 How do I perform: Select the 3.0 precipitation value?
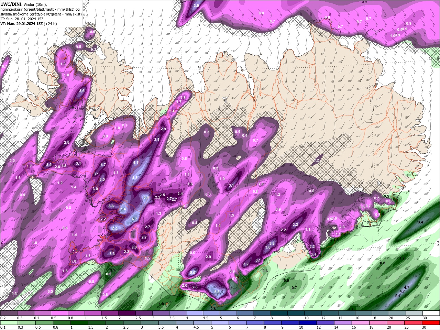point(95,189)
